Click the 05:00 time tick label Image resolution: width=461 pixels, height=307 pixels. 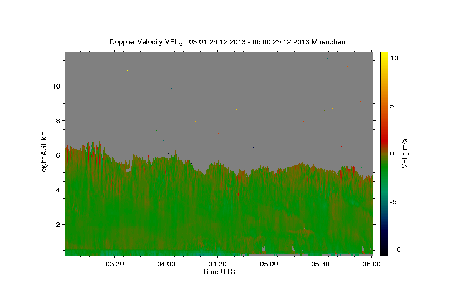pyautogui.click(x=269, y=264)
